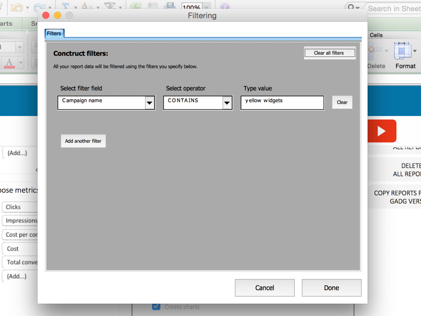Click the Undo icon in the Excel toolbar
The width and height of the screenshot is (421, 316).
pos(16,7)
